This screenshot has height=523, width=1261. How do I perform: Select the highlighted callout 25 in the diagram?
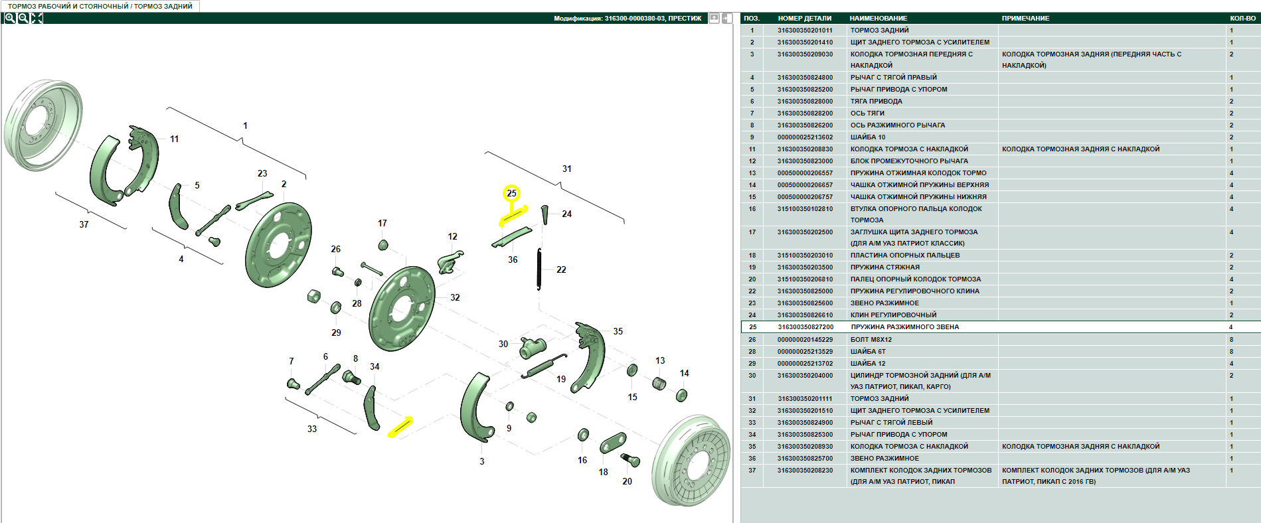511,193
